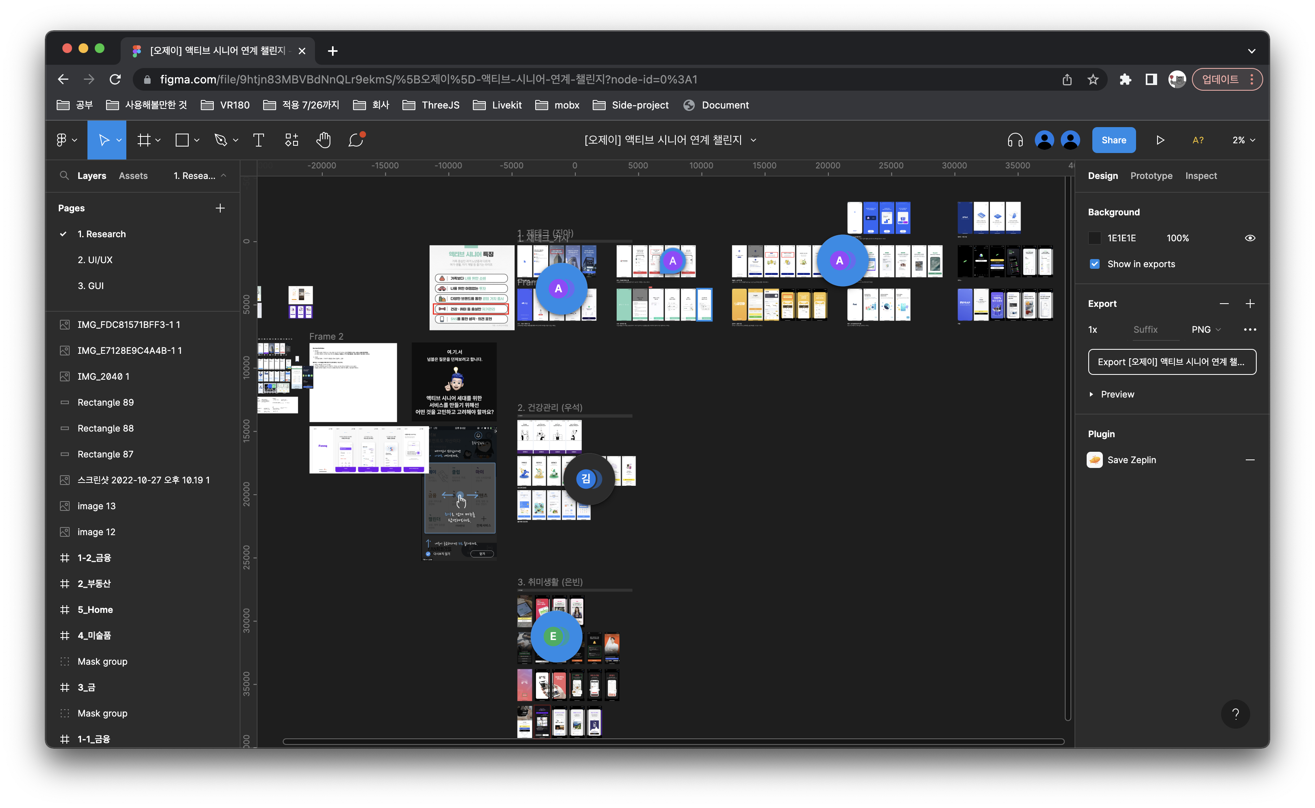
Task: Select the Hand tool
Action: [323, 140]
